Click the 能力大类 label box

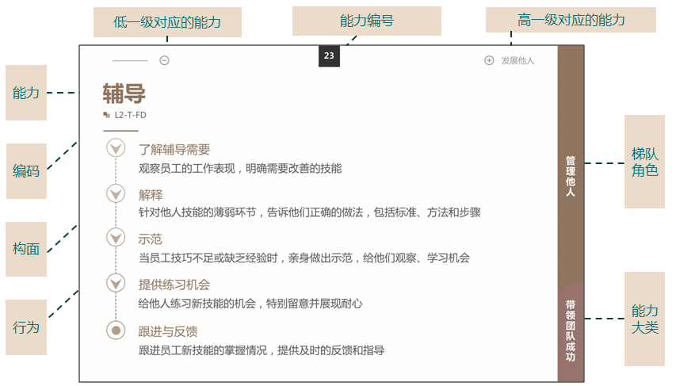[644, 319]
